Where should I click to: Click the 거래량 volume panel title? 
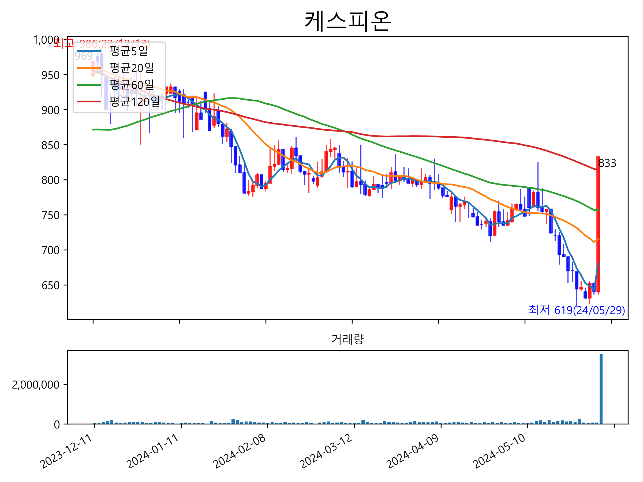click(x=348, y=339)
